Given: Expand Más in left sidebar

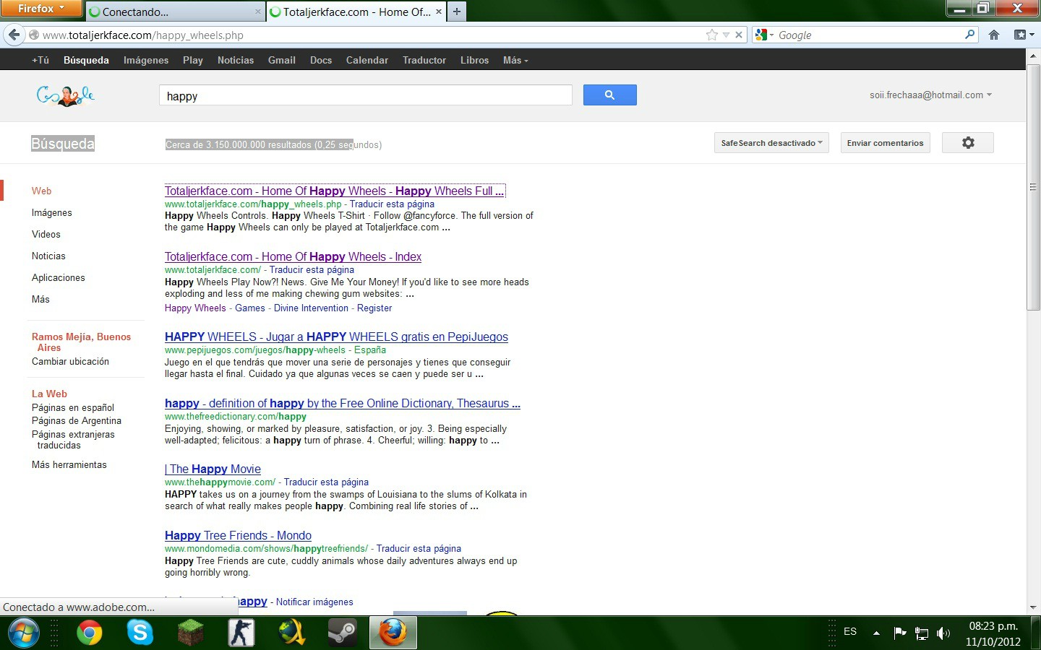Looking at the screenshot, I should [40, 299].
